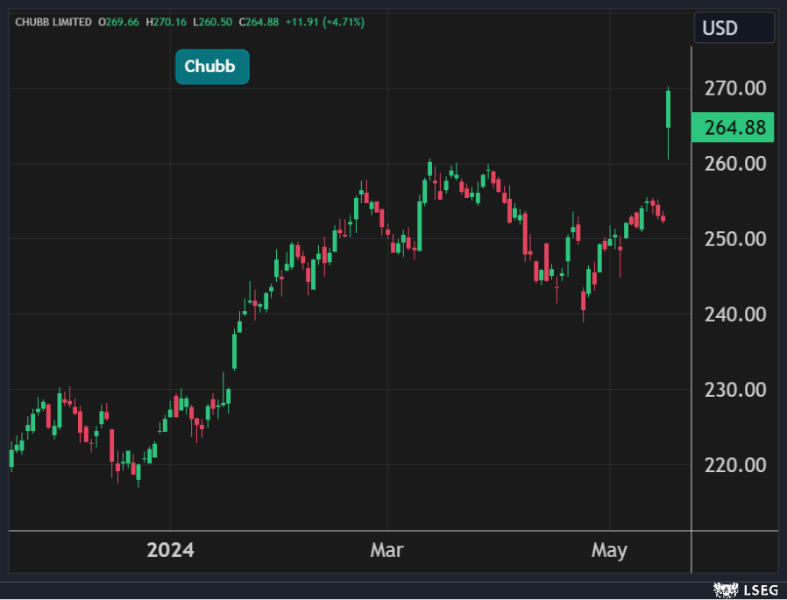This screenshot has height=600, width=787.
Task: Click the 230.00 price axis label
Action: tap(736, 390)
